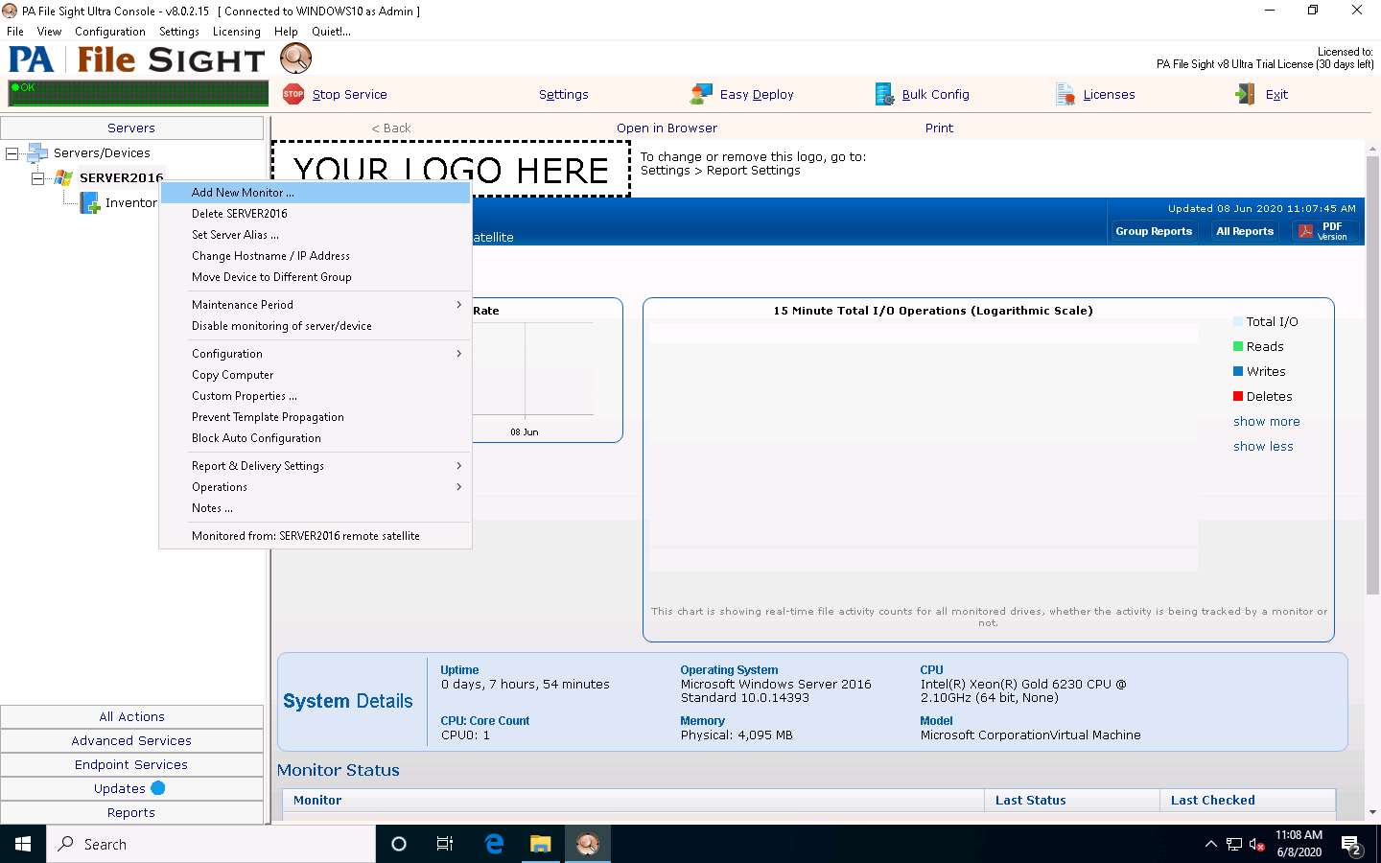This screenshot has width=1381, height=863.
Task: Open the Advanced Services panel
Action: pos(131,740)
